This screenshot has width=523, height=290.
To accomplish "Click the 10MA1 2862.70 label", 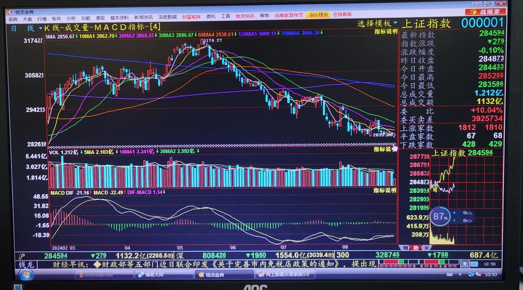I will 97,36.
